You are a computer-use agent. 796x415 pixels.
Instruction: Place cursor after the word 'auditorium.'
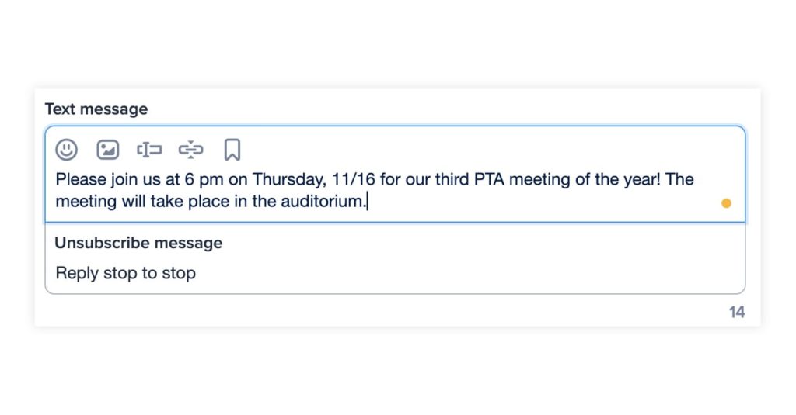click(368, 202)
